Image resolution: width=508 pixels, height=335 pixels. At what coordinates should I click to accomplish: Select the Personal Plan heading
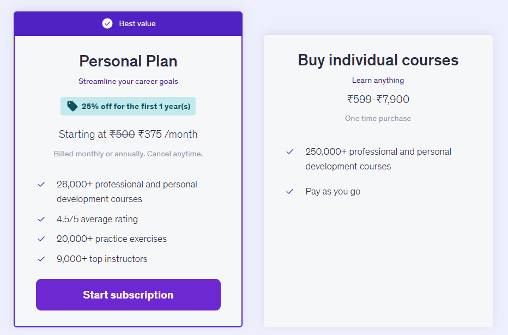pos(128,61)
